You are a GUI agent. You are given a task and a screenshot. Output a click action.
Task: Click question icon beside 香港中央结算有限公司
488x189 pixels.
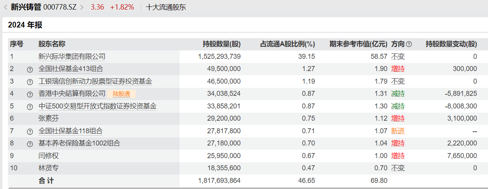pos(30,94)
